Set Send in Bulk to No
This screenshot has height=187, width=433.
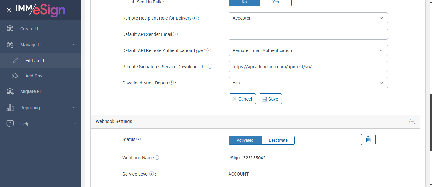click(x=244, y=2)
